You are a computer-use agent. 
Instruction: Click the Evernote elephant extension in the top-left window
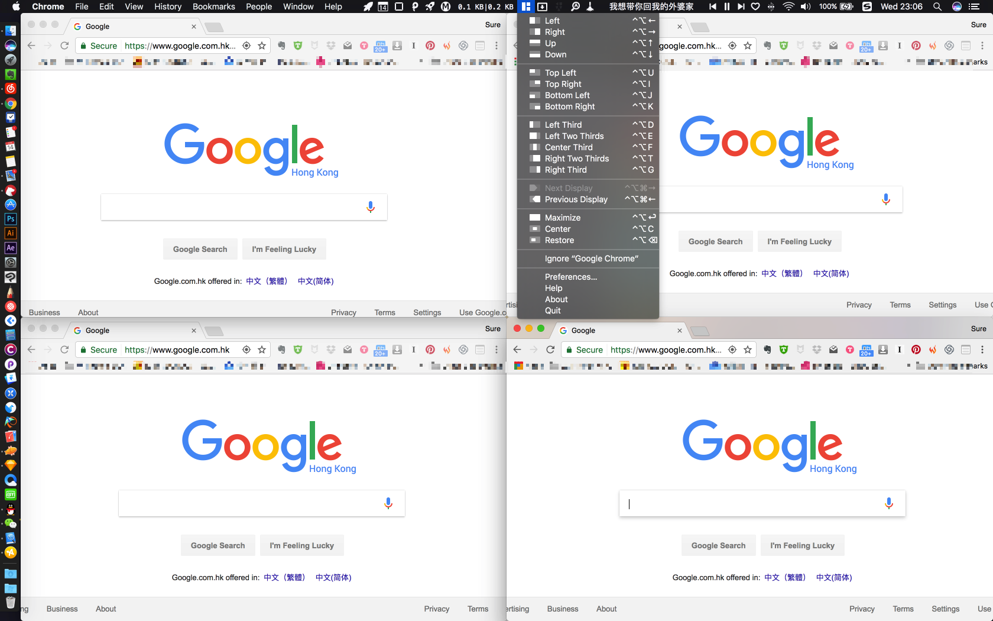(281, 46)
